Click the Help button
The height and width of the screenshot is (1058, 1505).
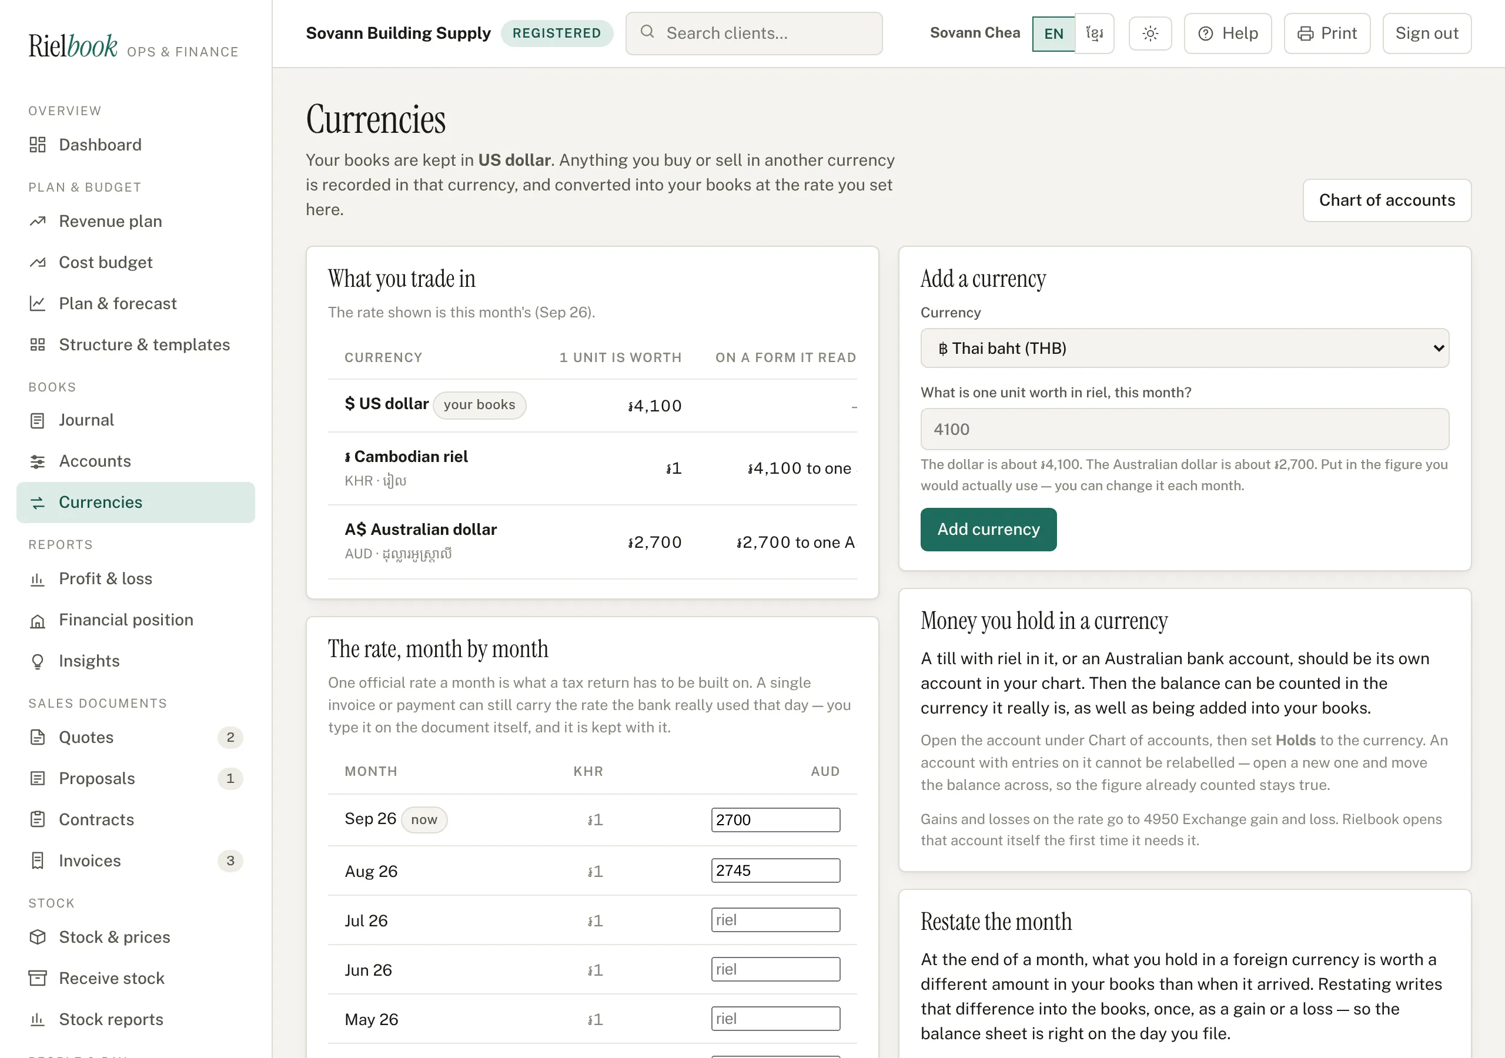pyautogui.click(x=1227, y=34)
